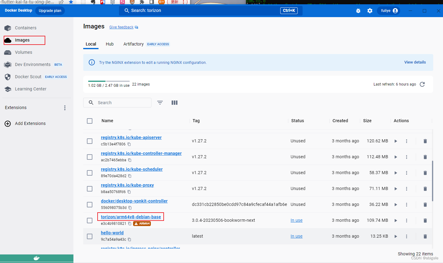Click the Add Extensions plus icon
This screenshot has width=443, height=263.
(8, 124)
